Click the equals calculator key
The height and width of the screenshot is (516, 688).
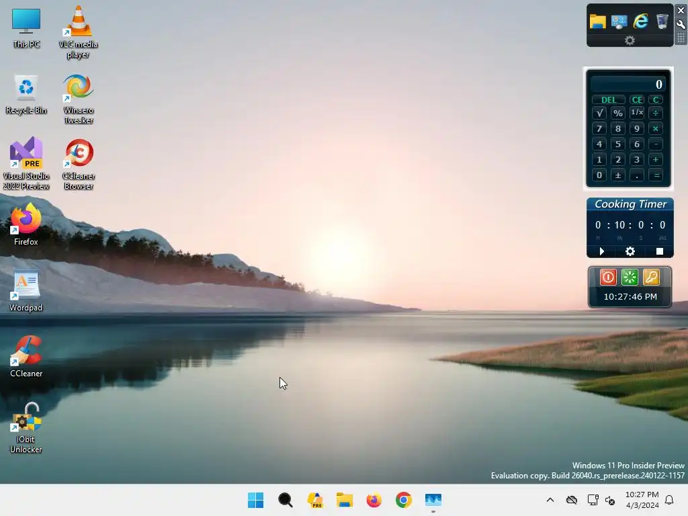[656, 175]
